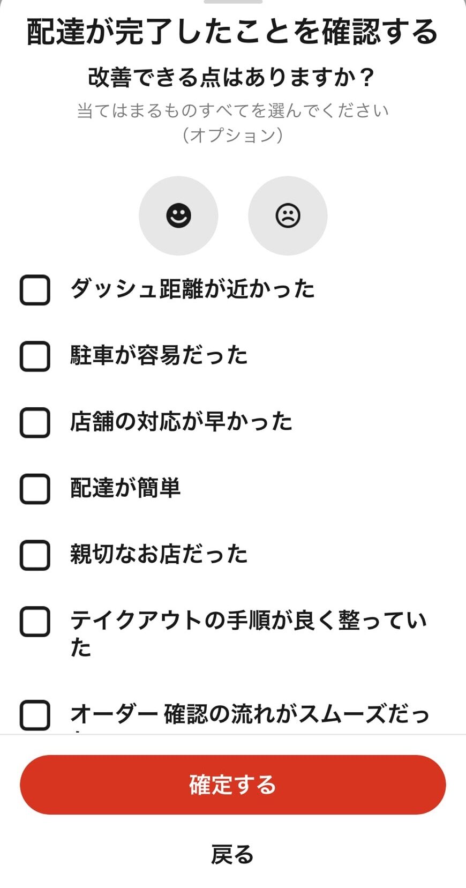Image resolution: width=466 pixels, height=888 pixels.
Task: Mark the 親切なお店だった checkbox
Action: 35,555
